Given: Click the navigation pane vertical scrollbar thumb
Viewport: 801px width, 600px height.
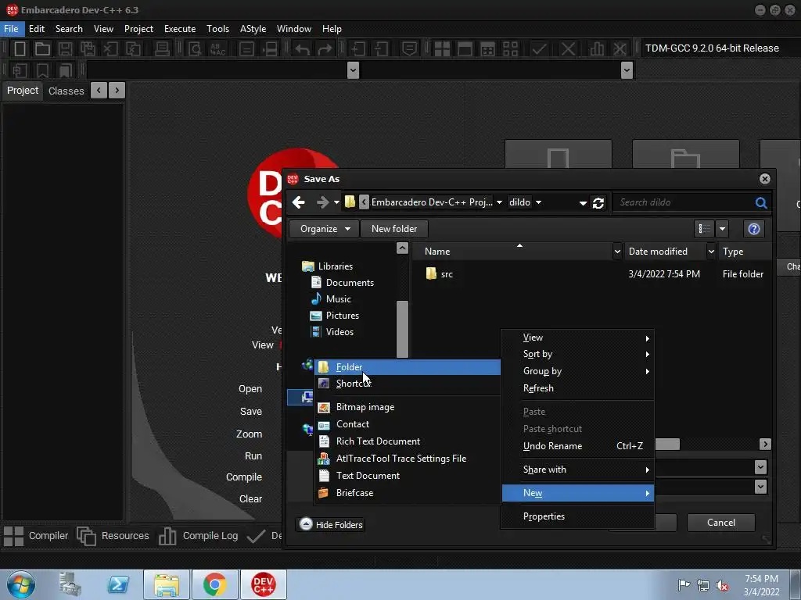Looking at the screenshot, I should (402, 329).
